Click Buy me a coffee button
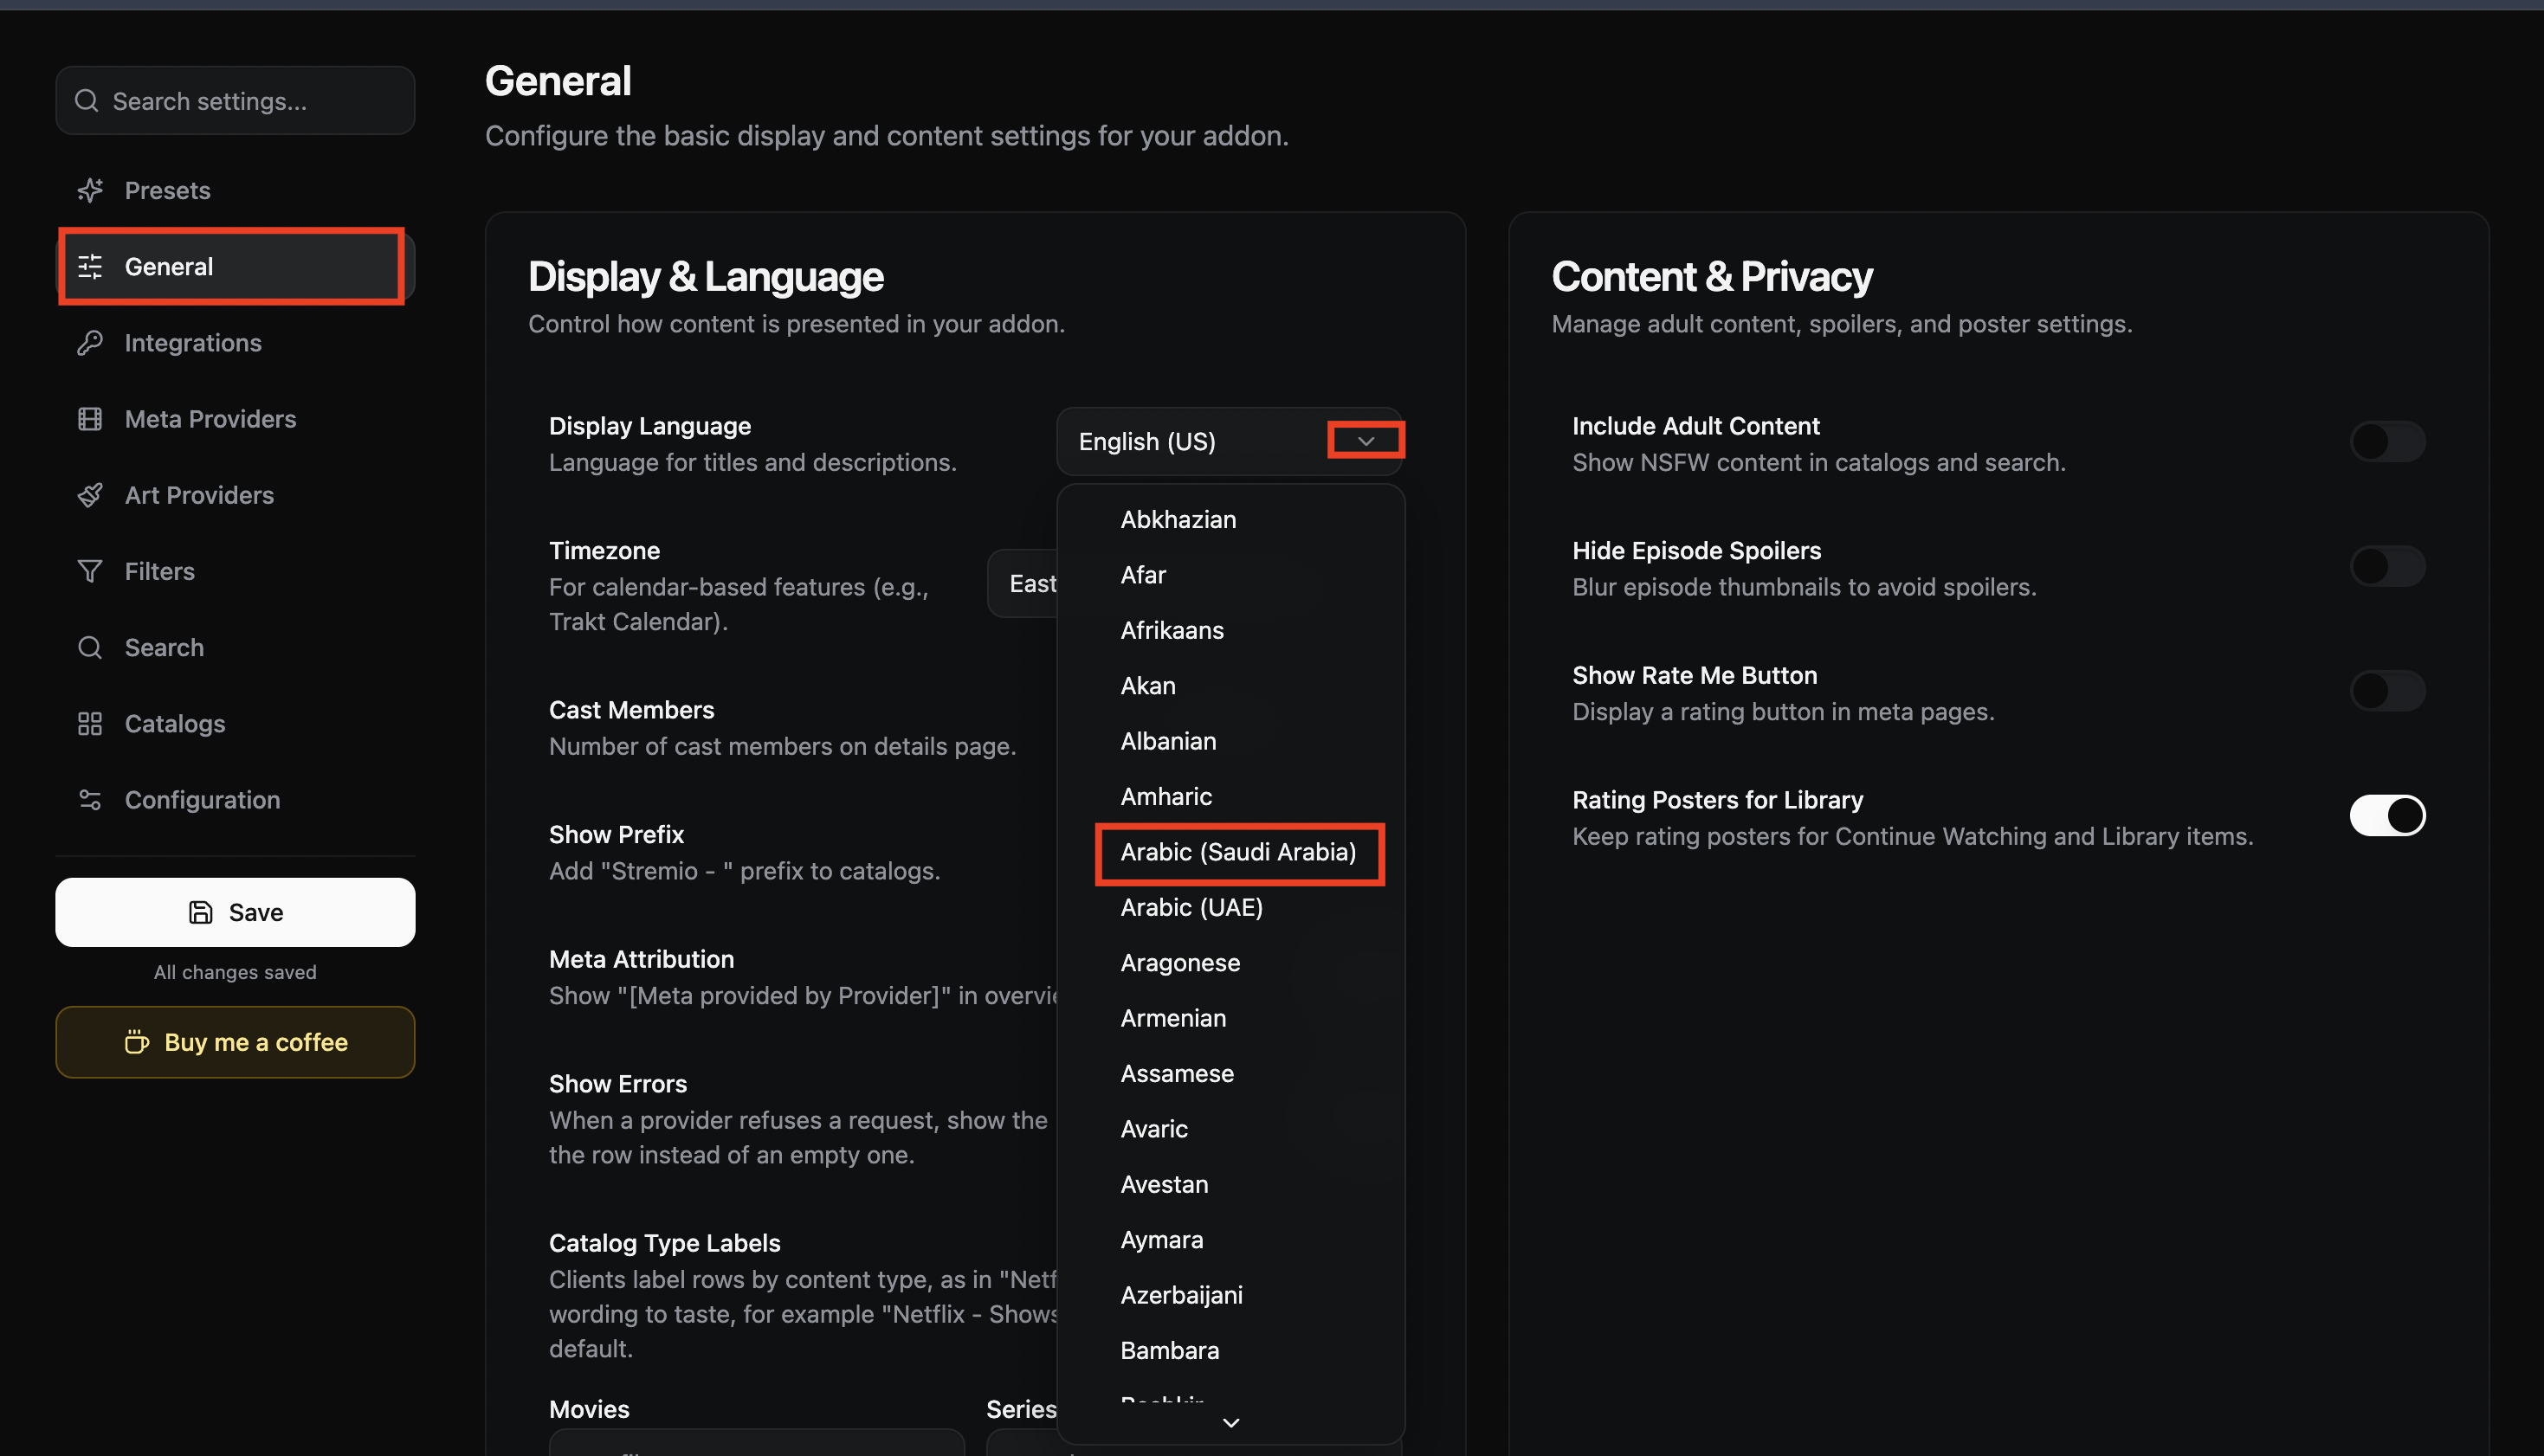 tap(235, 1042)
